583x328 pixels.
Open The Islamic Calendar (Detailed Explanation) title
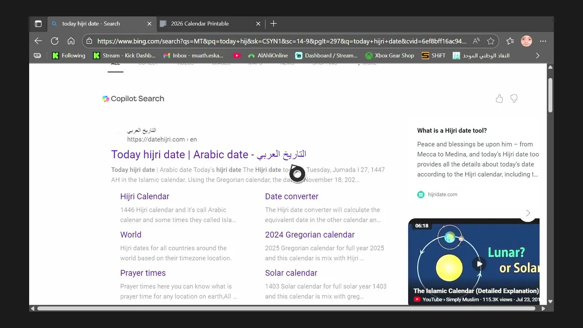coord(476,291)
